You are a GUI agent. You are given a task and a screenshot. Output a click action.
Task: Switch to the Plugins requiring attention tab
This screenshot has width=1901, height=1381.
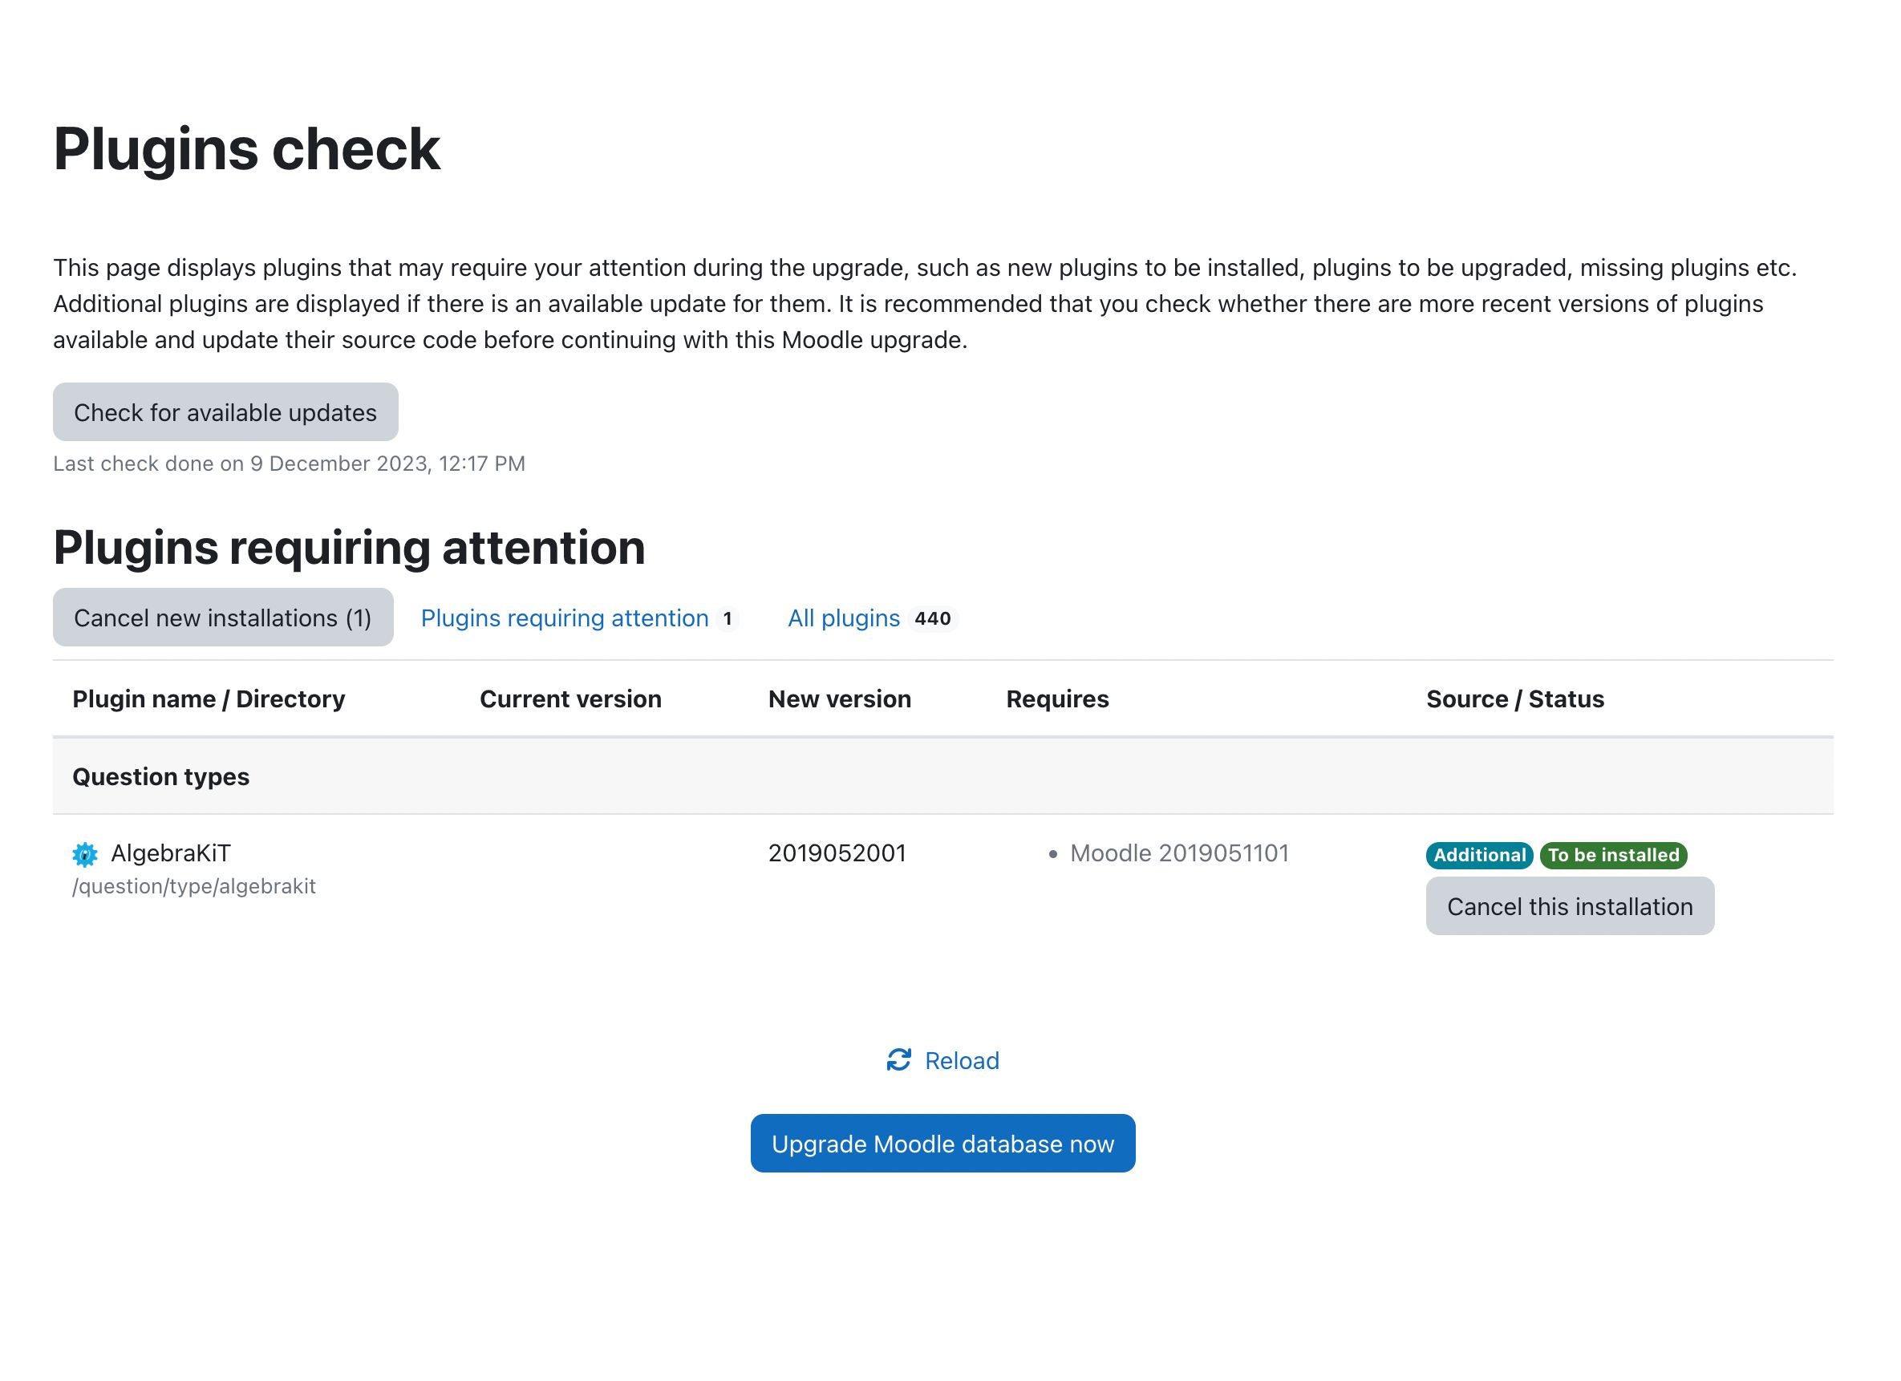[x=563, y=618]
